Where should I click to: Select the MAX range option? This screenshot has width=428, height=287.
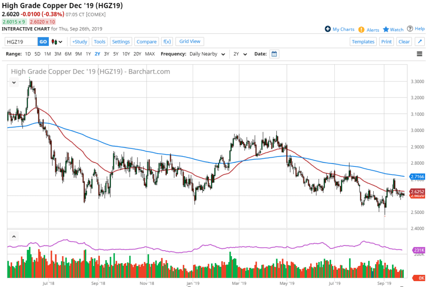pyautogui.click(x=150, y=54)
